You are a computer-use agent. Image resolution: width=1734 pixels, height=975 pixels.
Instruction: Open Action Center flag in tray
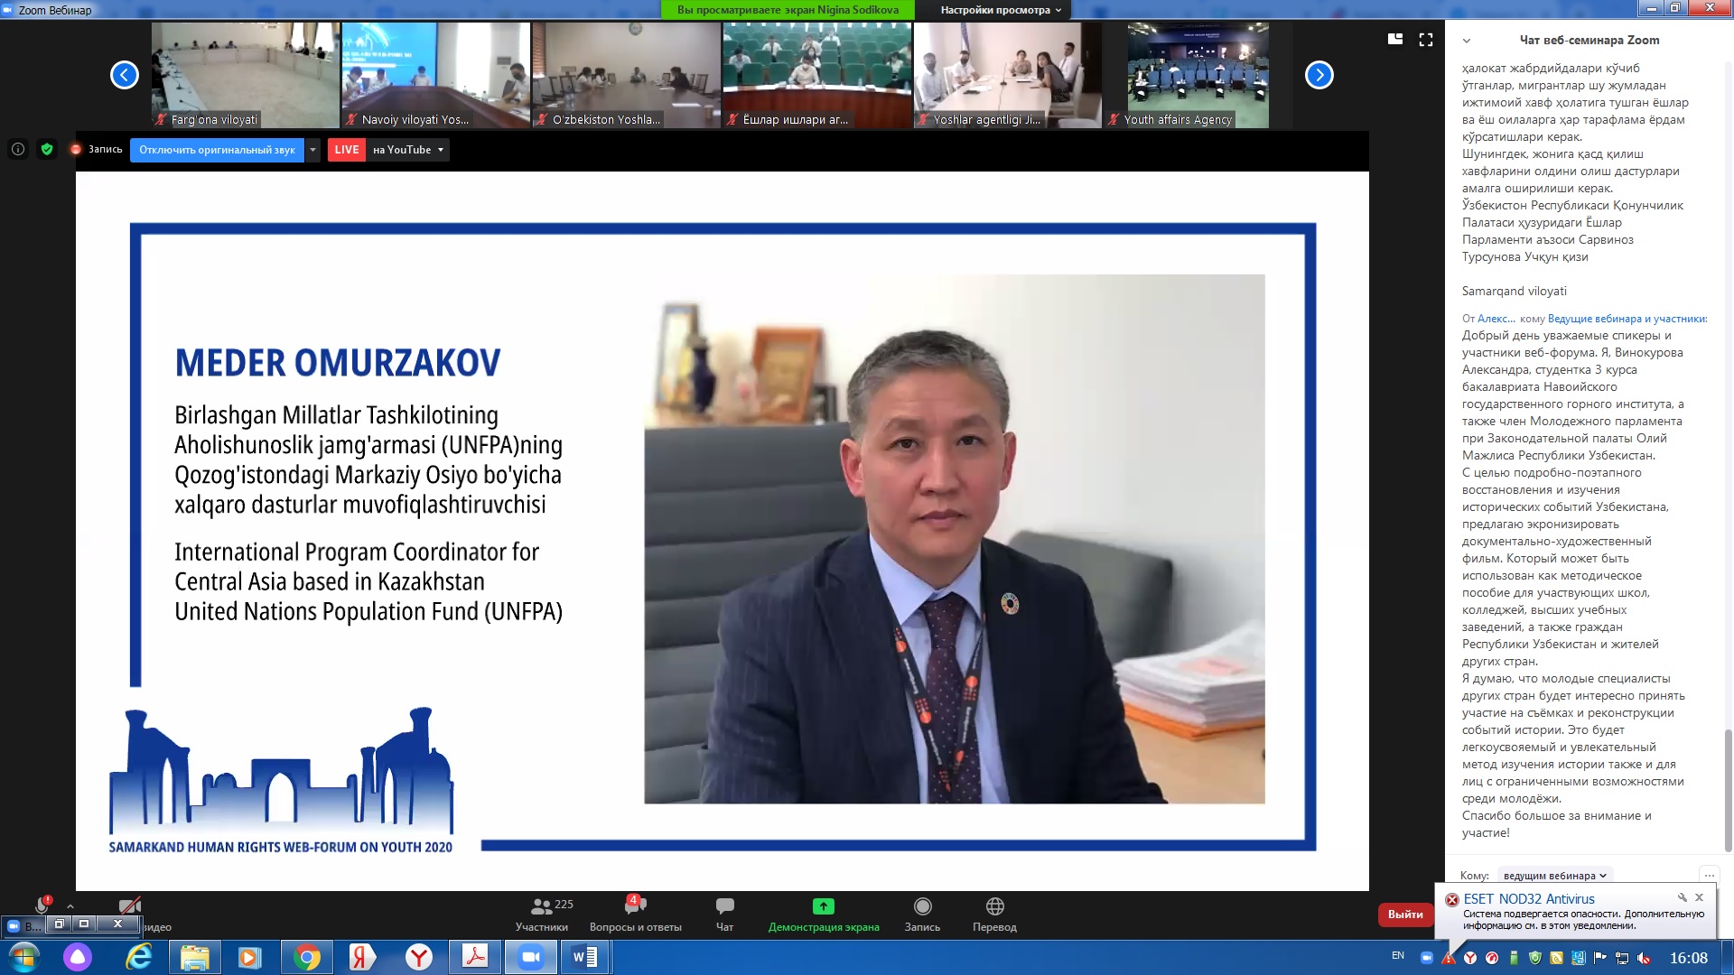click(x=1600, y=958)
